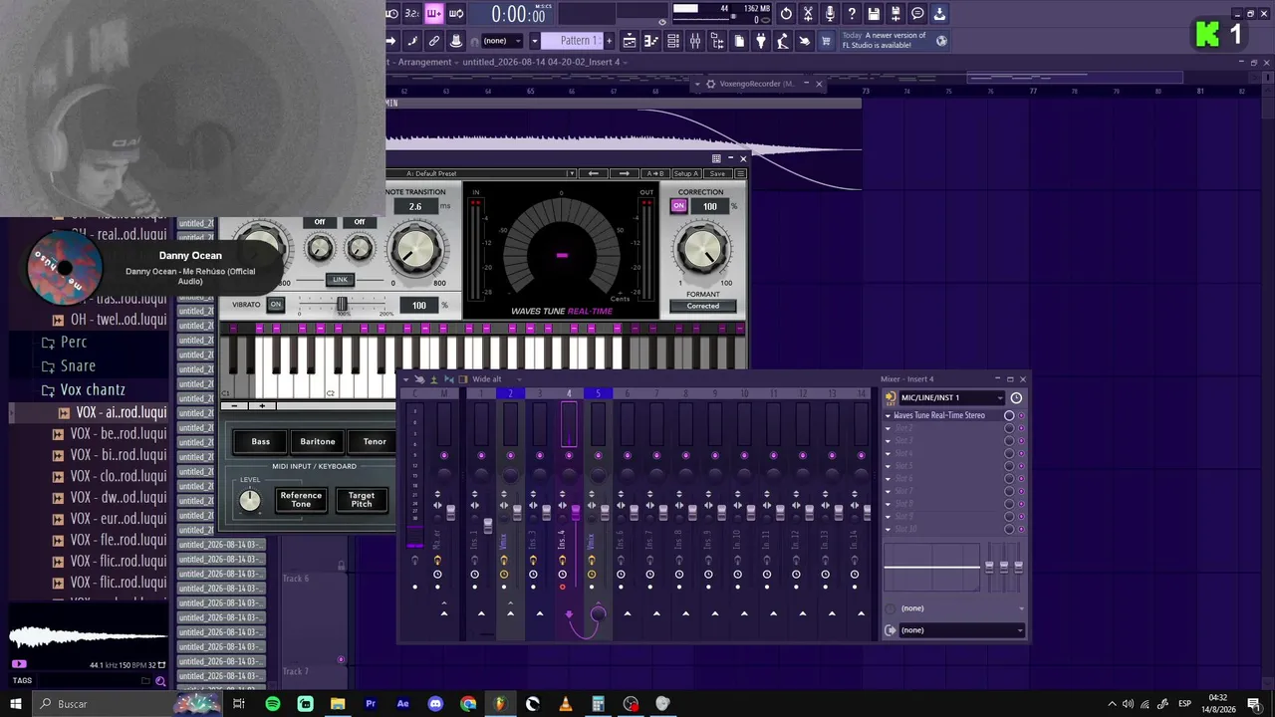Toggle the Vibrato ON button
The width and height of the screenshot is (1275, 717).
tap(276, 305)
